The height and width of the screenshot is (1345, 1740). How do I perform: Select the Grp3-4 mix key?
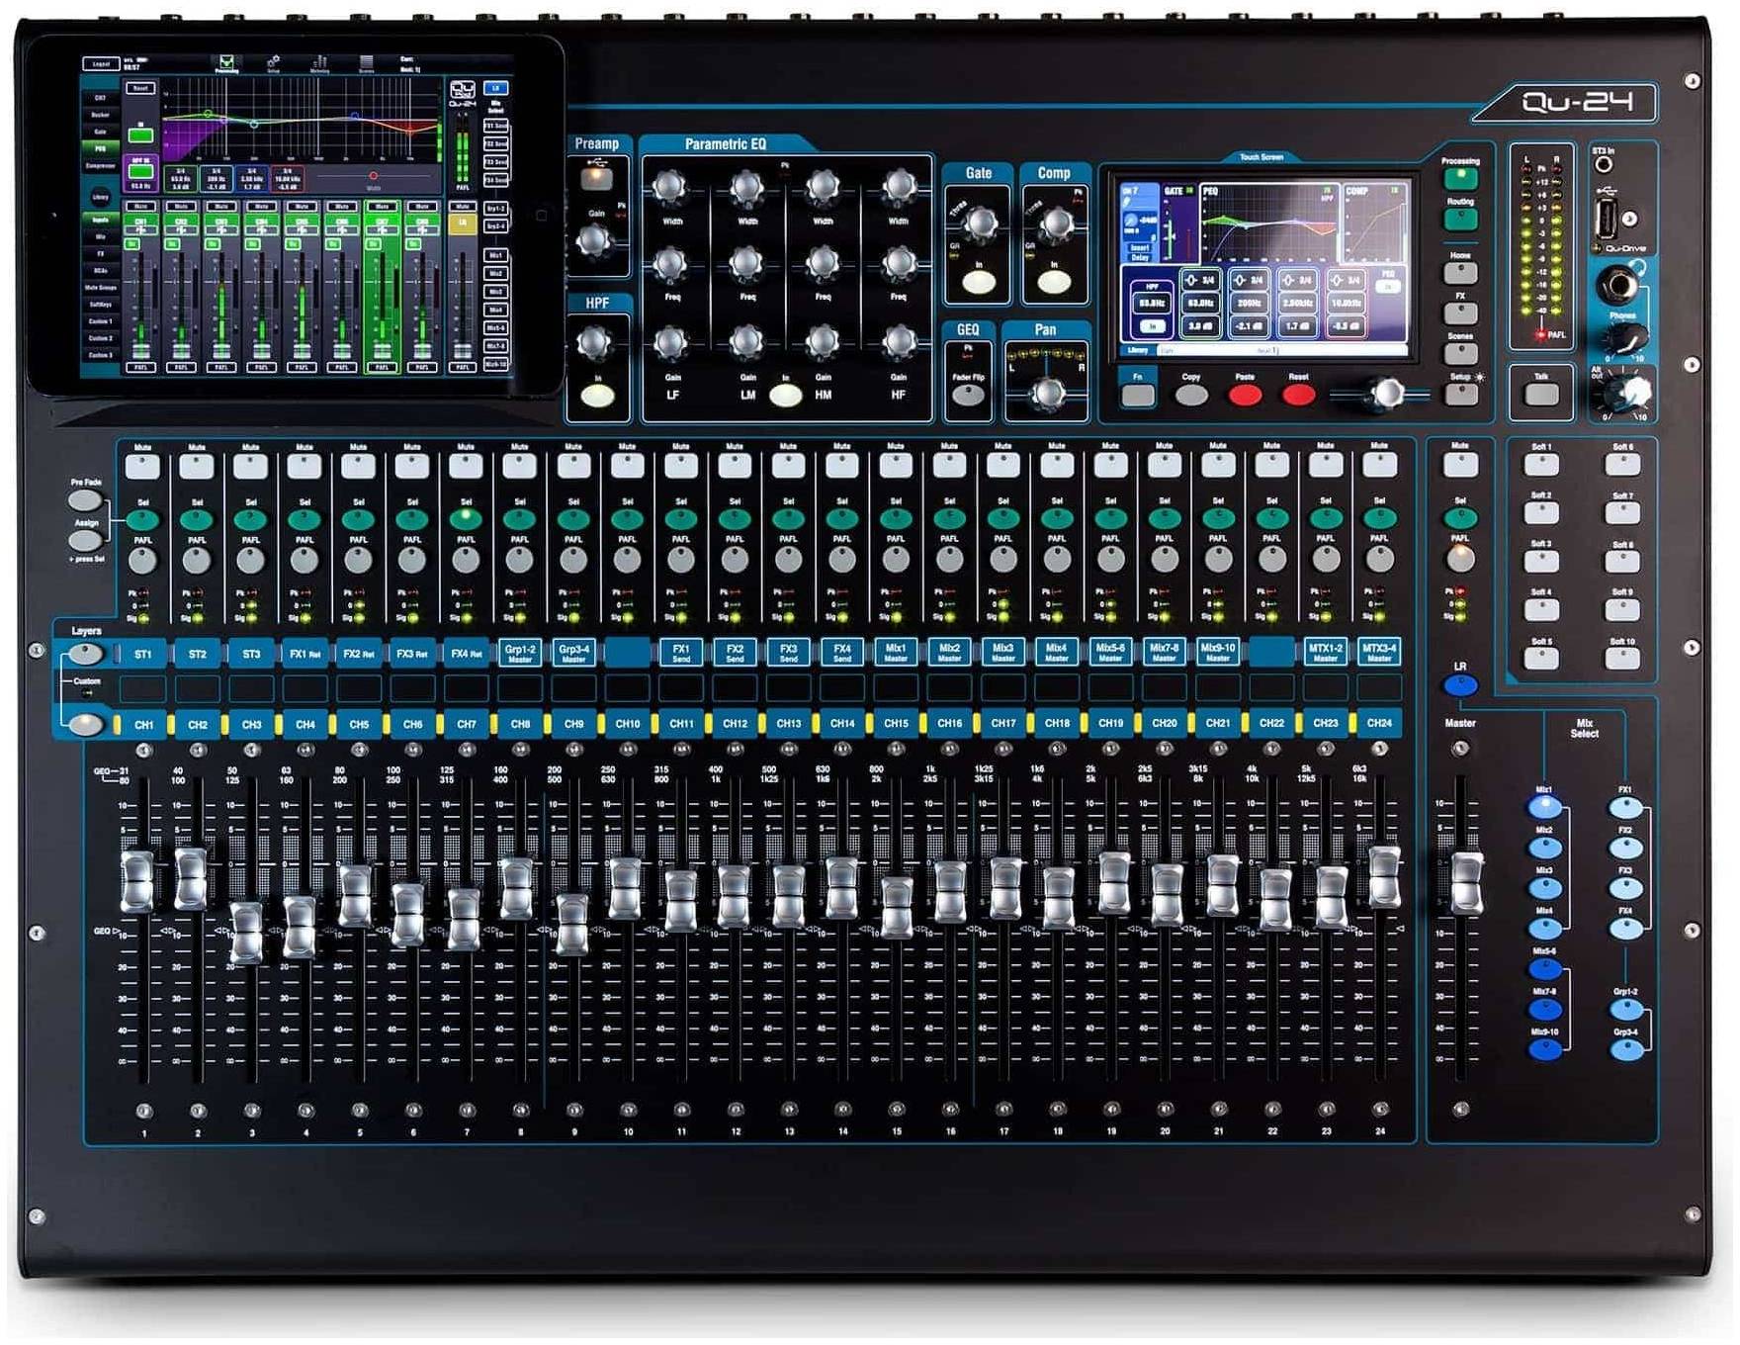1625,1049
